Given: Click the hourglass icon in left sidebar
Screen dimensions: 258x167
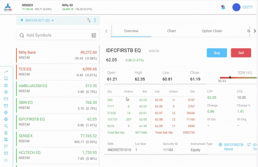Looking at the screenshot, I should click(x=6, y=140).
